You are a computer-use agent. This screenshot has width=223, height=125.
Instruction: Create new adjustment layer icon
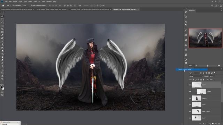[210, 124]
